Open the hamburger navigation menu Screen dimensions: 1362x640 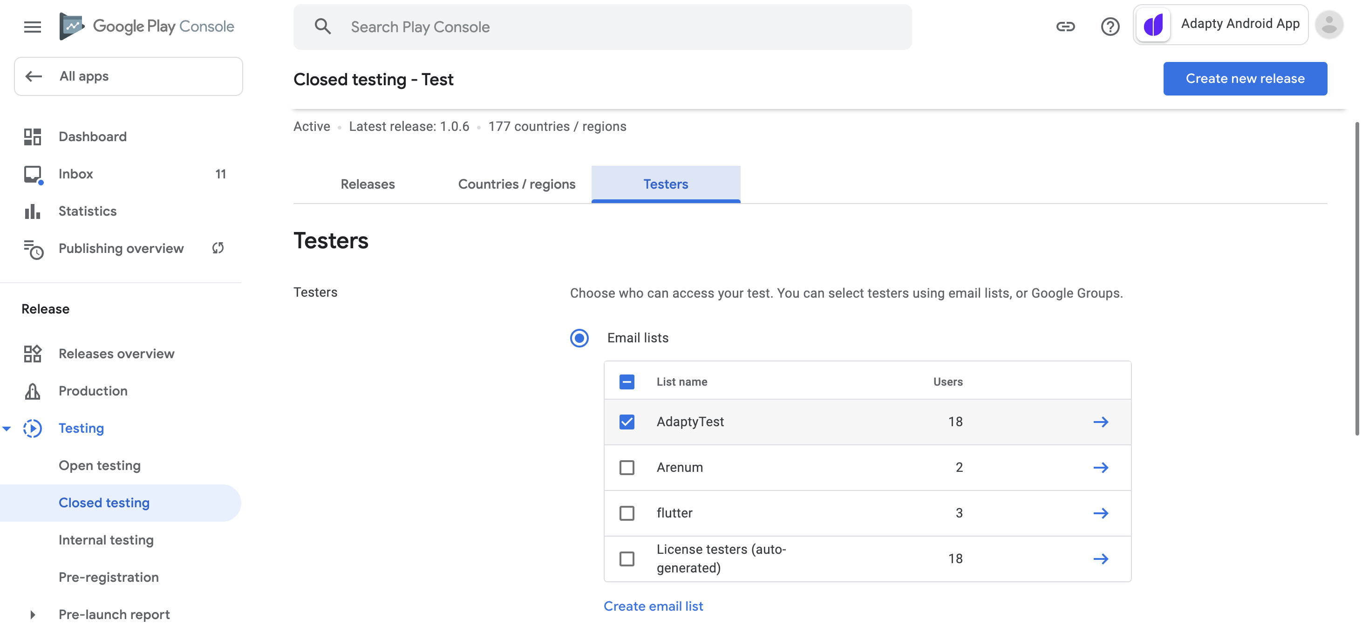tap(32, 27)
